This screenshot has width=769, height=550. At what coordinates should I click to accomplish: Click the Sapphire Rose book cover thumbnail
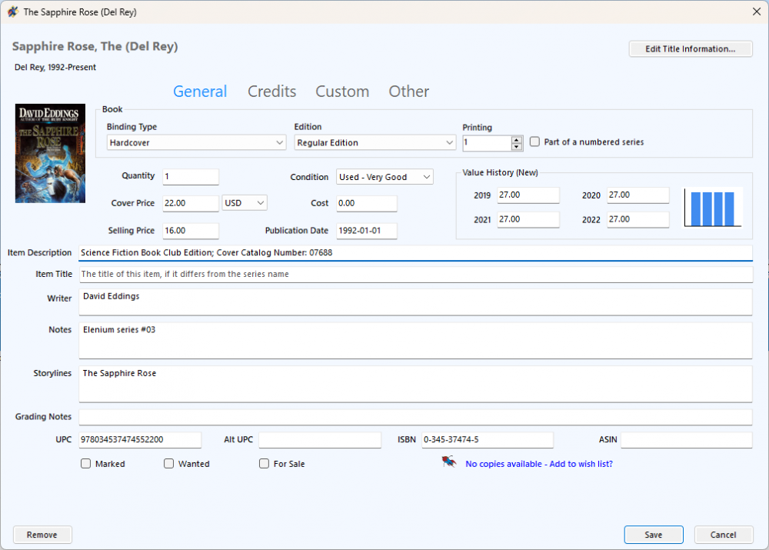pos(50,153)
